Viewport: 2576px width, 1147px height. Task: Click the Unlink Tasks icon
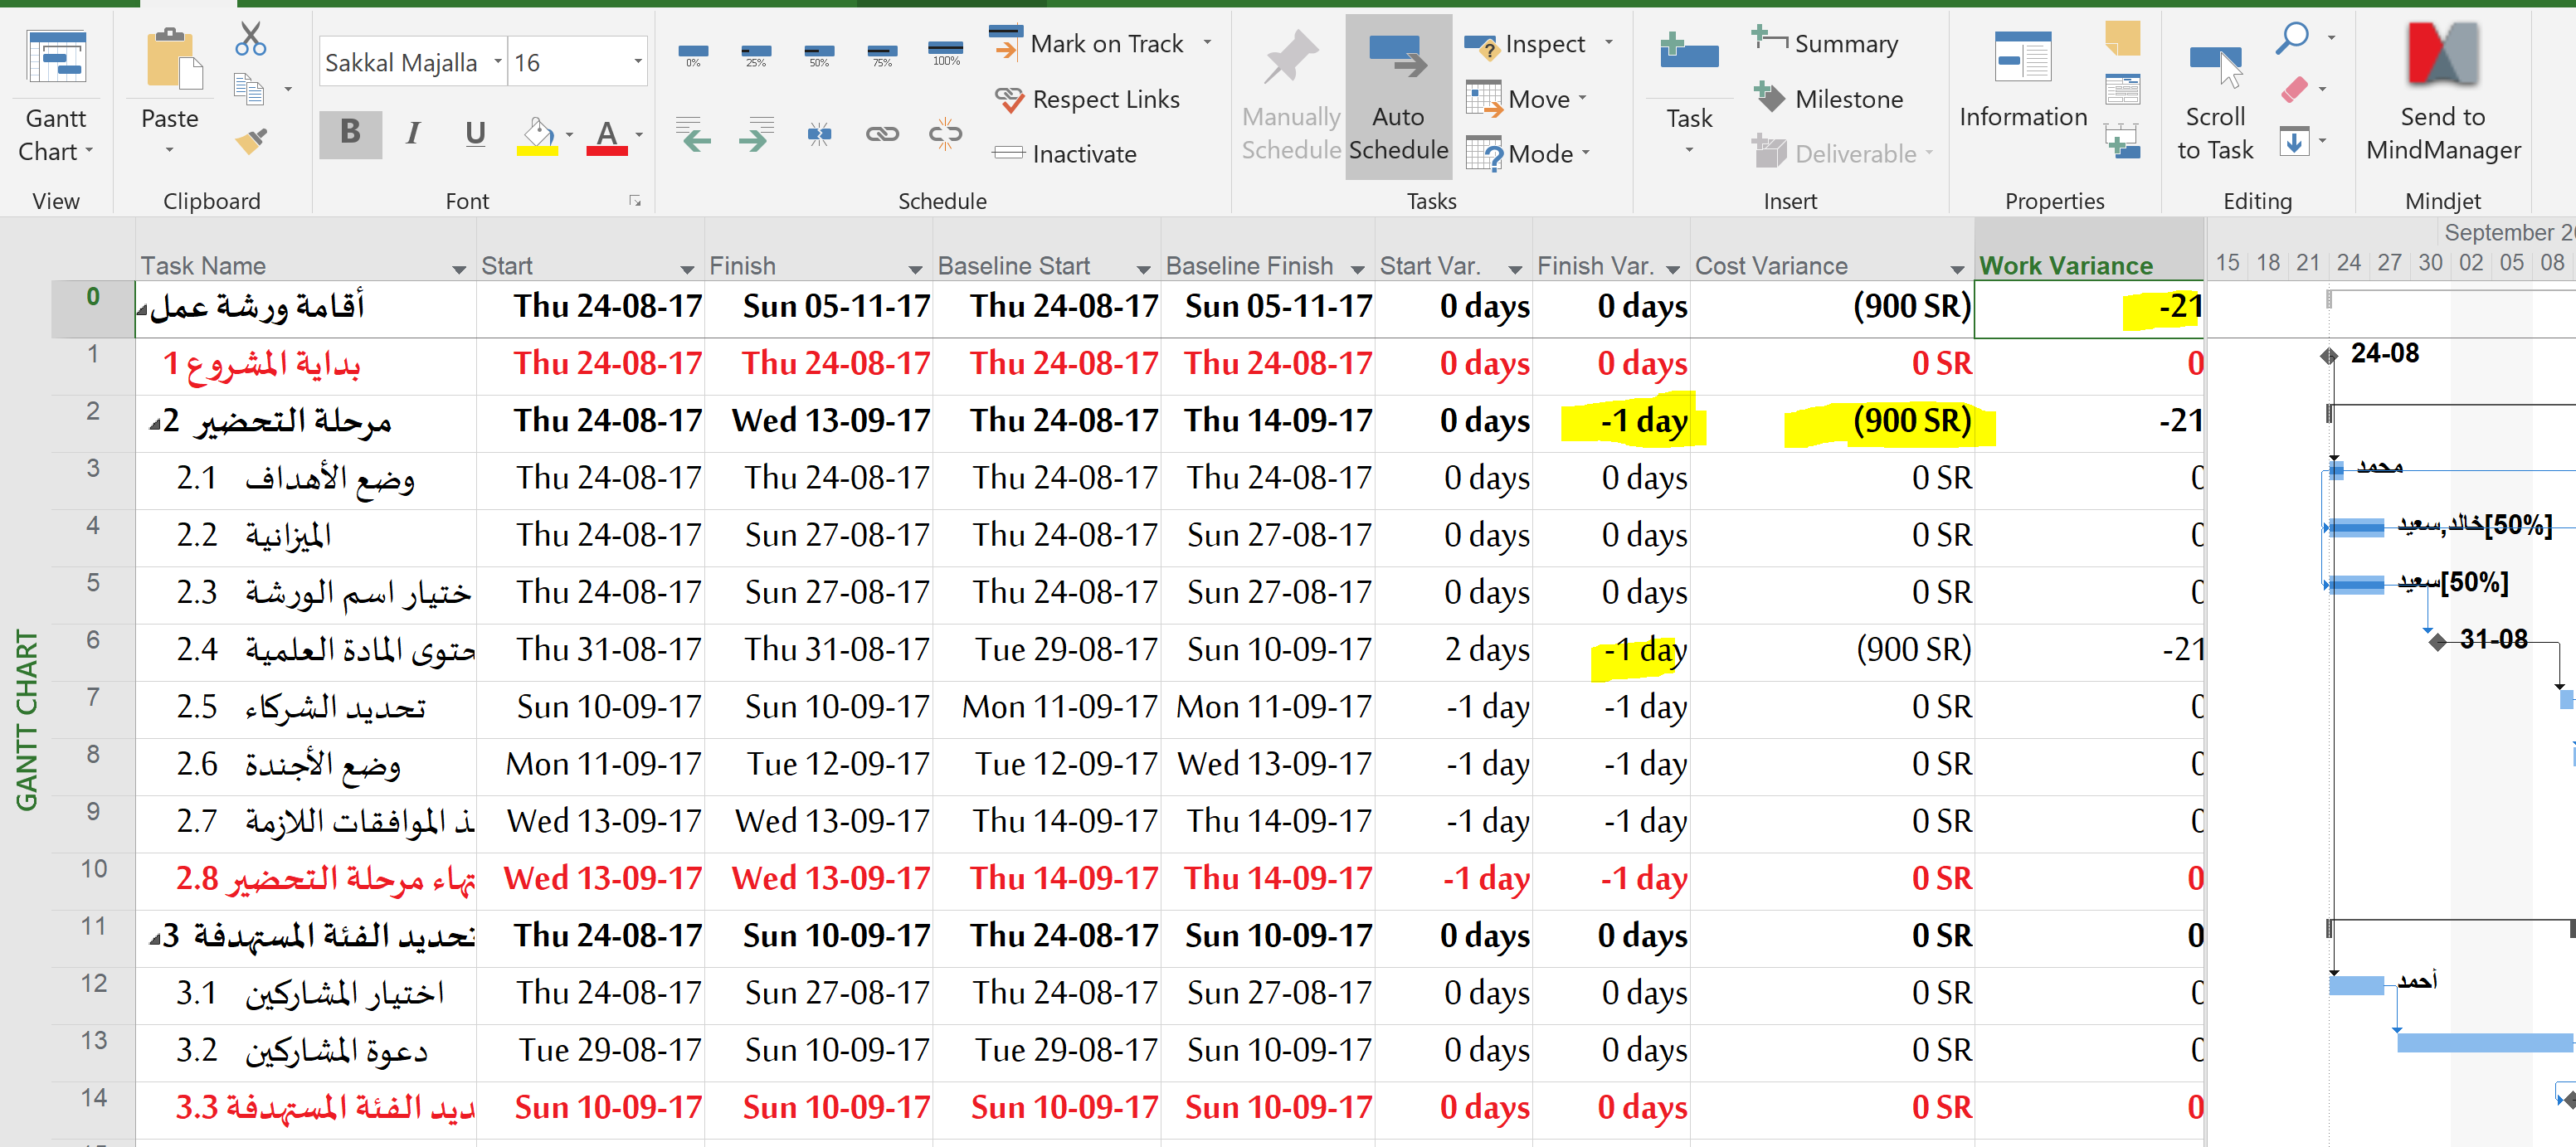pyautogui.click(x=944, y=134)
